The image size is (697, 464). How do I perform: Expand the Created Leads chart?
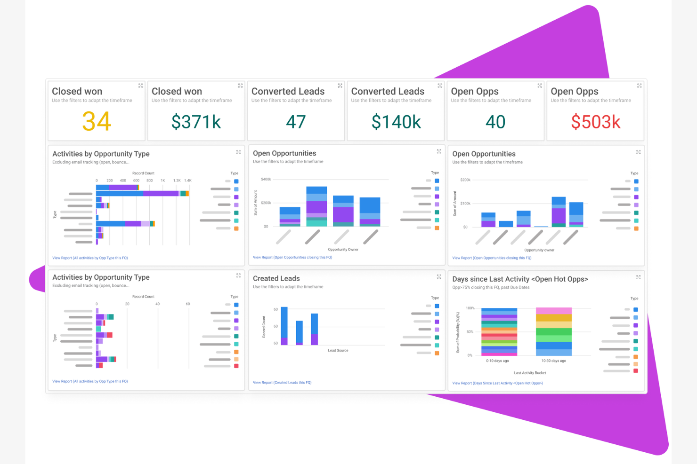[x=439, y=277]
